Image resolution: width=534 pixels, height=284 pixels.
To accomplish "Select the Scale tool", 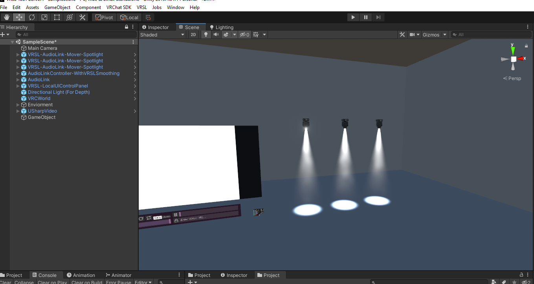I will pos(44,17).
